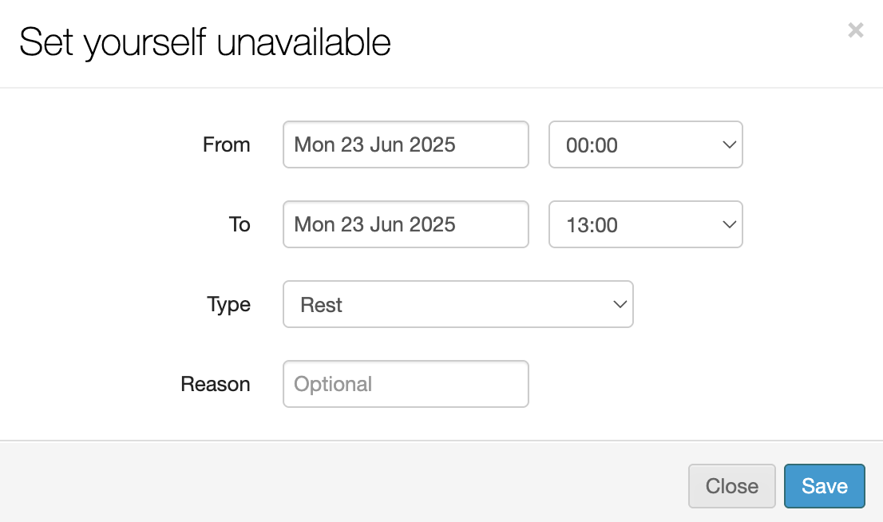This screenshot has height=522, width=883.
Task: Click the Reason label
Action: click(216, 384)
